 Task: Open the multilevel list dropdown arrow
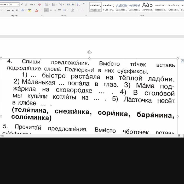(64, 4)
